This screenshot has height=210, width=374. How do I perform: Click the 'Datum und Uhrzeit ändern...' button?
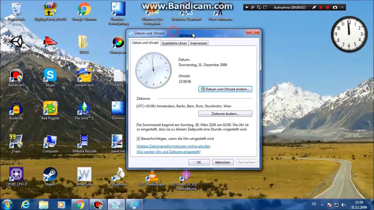coord(225,89)
